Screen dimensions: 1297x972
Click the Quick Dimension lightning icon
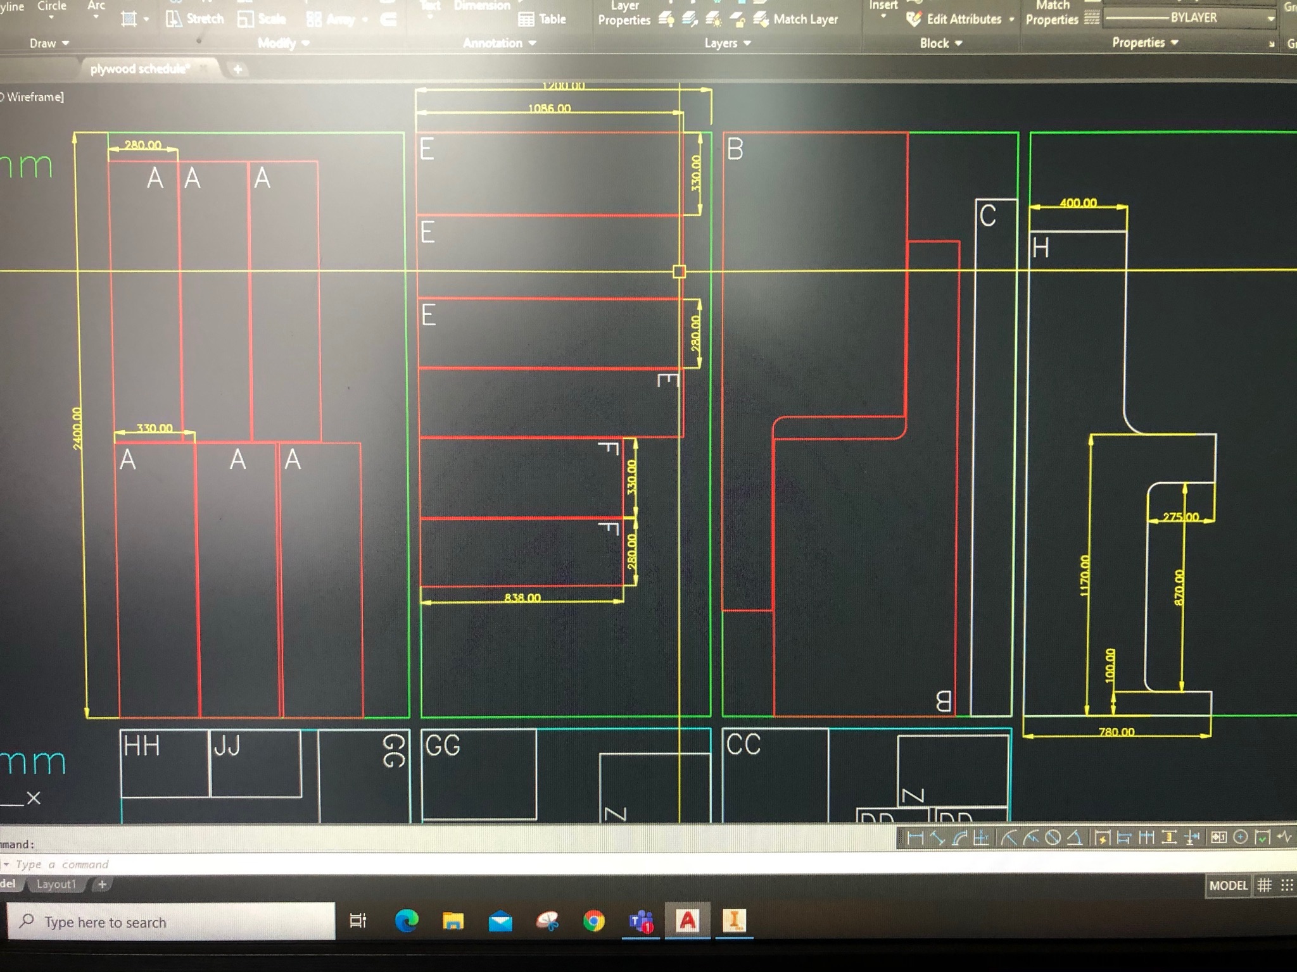[1102, 838]
